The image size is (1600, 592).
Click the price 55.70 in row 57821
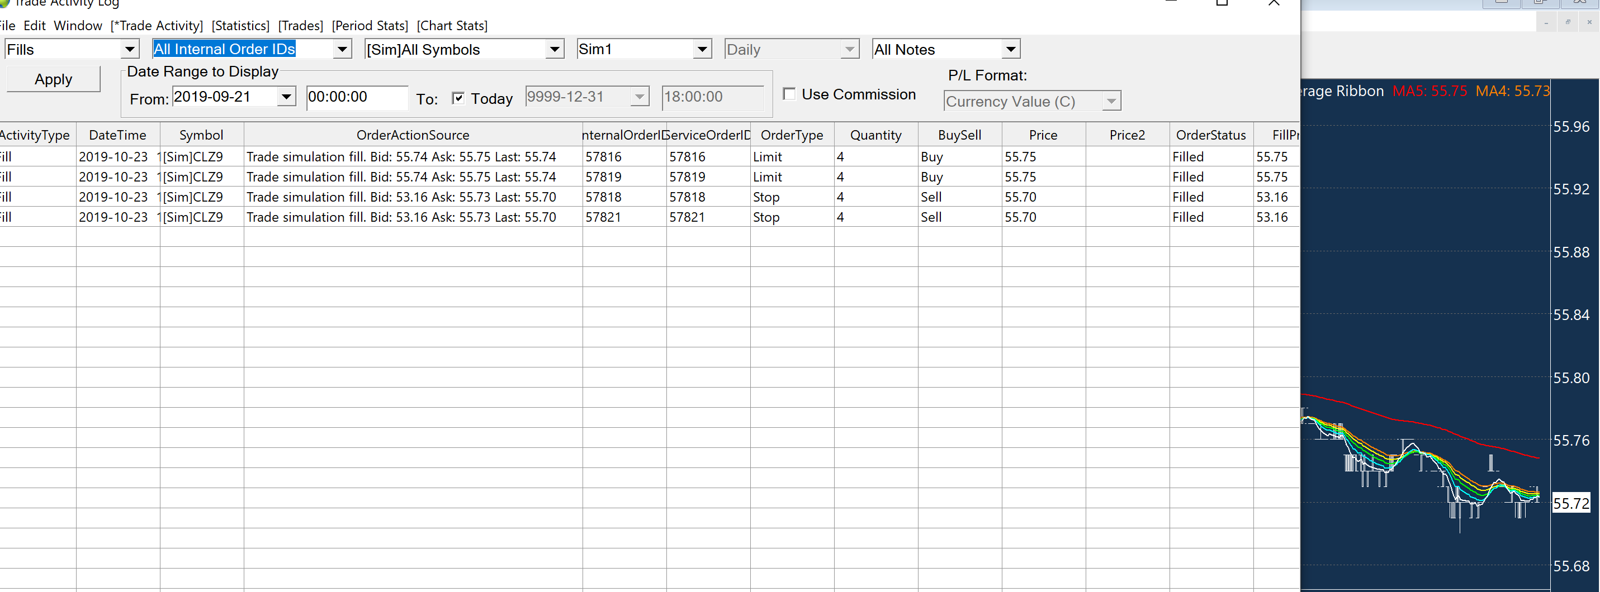pos(1044,217)
